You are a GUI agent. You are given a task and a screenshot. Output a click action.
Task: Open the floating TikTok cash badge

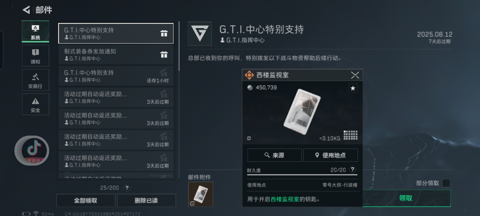[32, 151]
